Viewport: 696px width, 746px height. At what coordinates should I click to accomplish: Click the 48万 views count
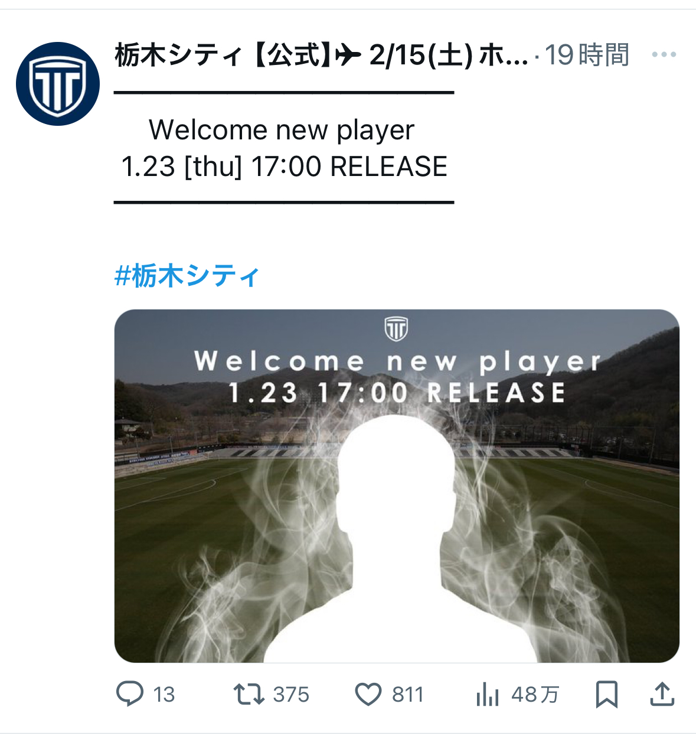pos(535,695)
